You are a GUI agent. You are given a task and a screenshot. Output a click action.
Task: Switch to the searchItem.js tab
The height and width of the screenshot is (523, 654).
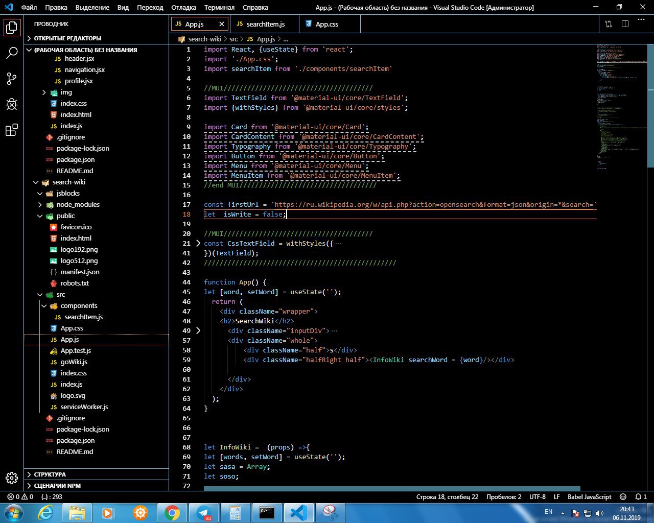pyautogui.click(x=265, y=24)
